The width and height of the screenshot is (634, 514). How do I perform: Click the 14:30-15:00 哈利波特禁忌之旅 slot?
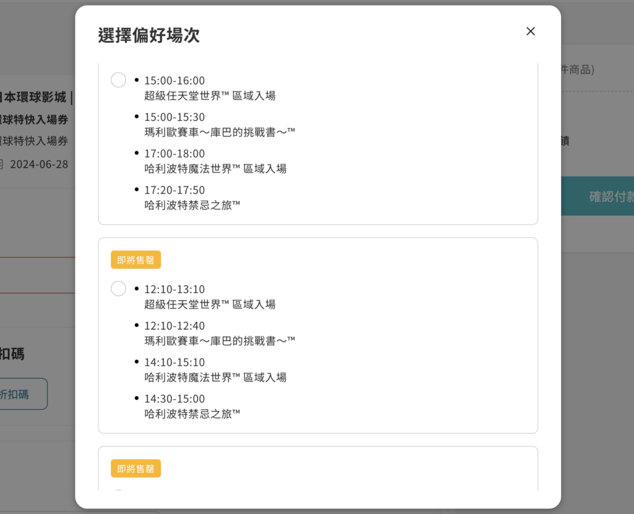[x=175, y=399]
